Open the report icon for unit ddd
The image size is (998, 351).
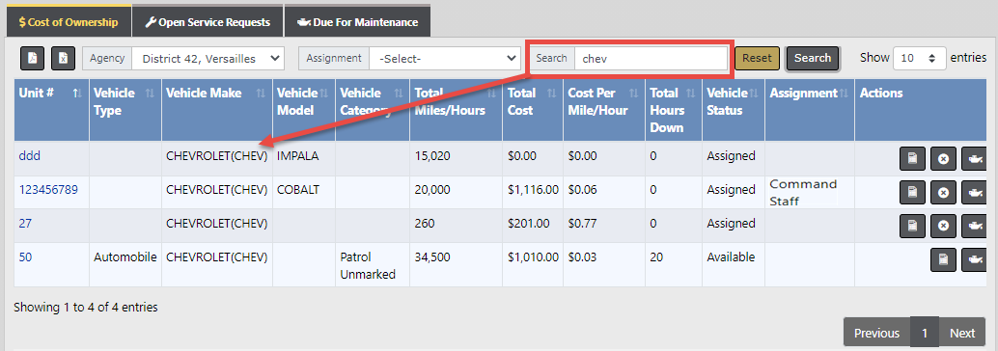912,158
